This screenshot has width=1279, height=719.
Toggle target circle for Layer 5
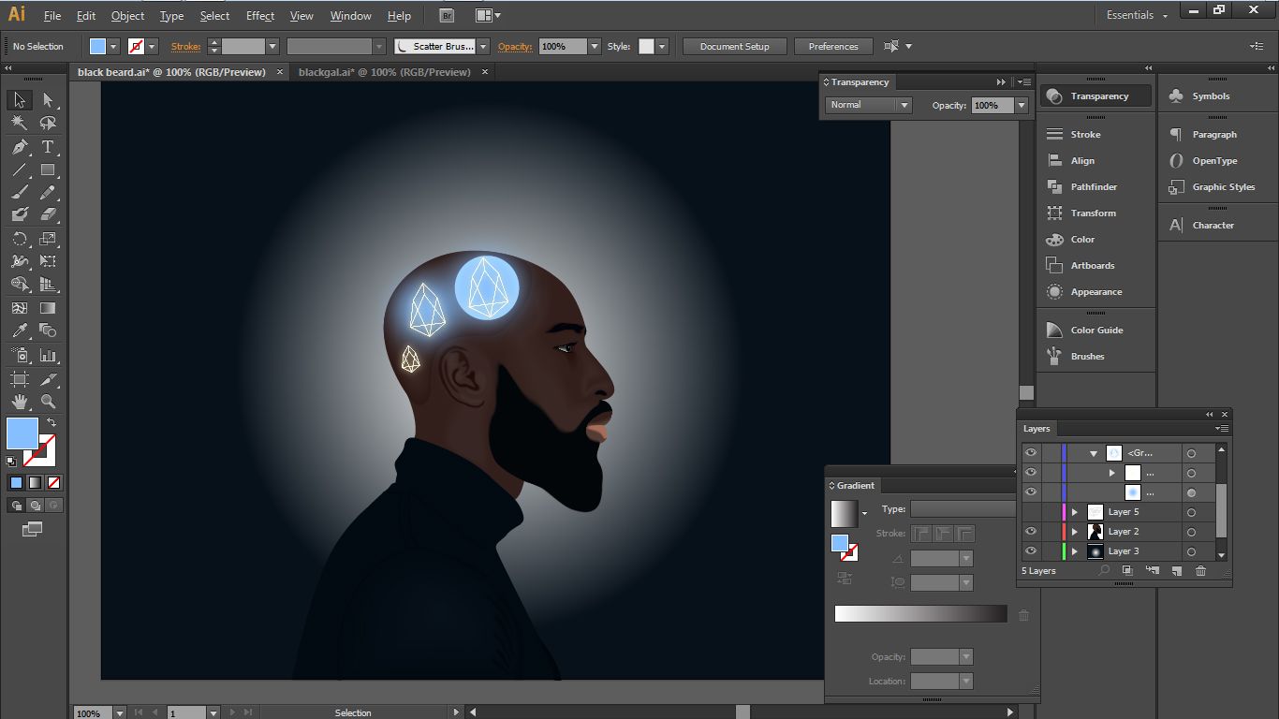click(x=1191, y=512)
